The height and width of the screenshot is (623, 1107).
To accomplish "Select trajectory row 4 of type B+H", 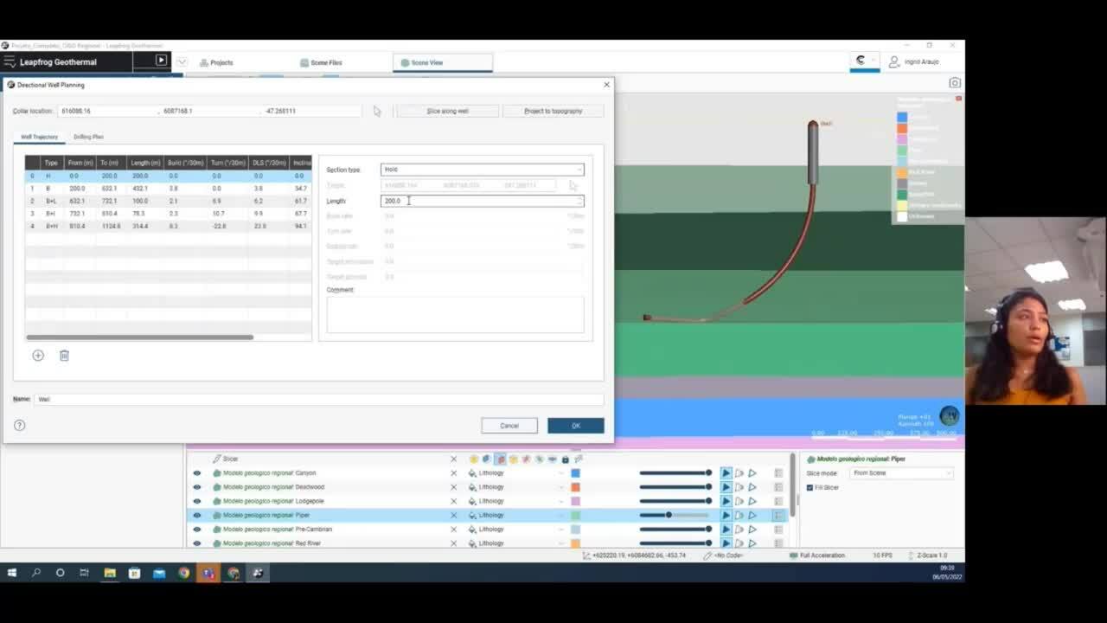I will 168,226.
